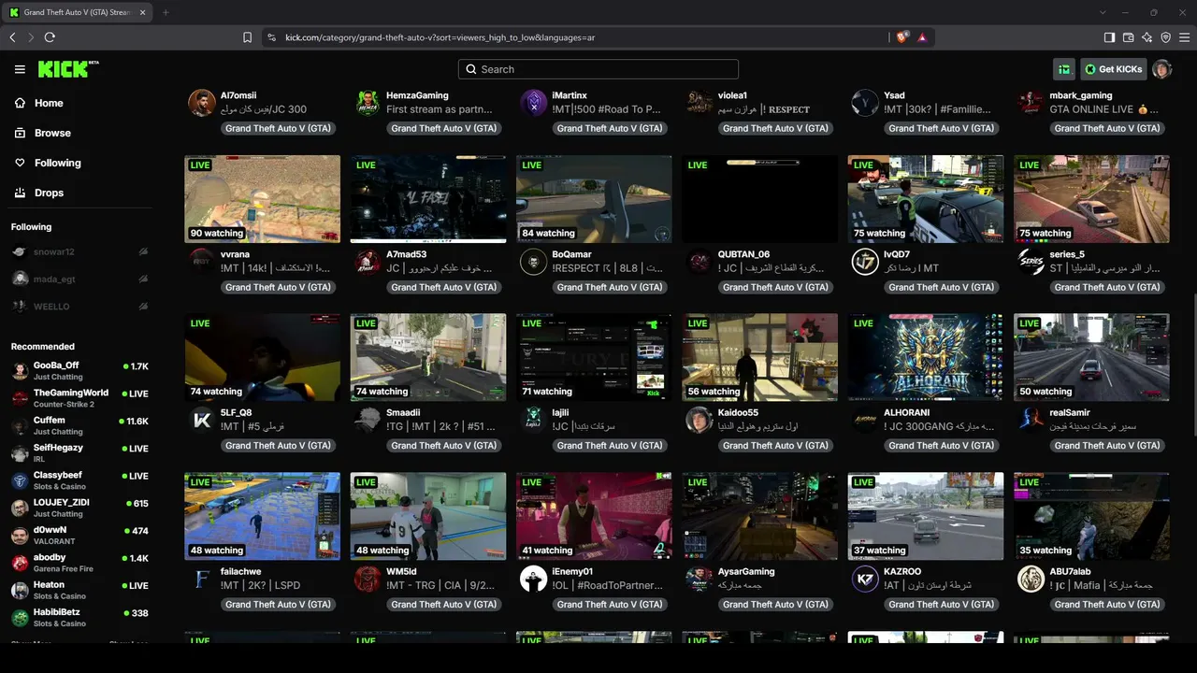Open the green icon button beside Get KICKs
The image size is (1197, 673).
tap(1064, 69)
